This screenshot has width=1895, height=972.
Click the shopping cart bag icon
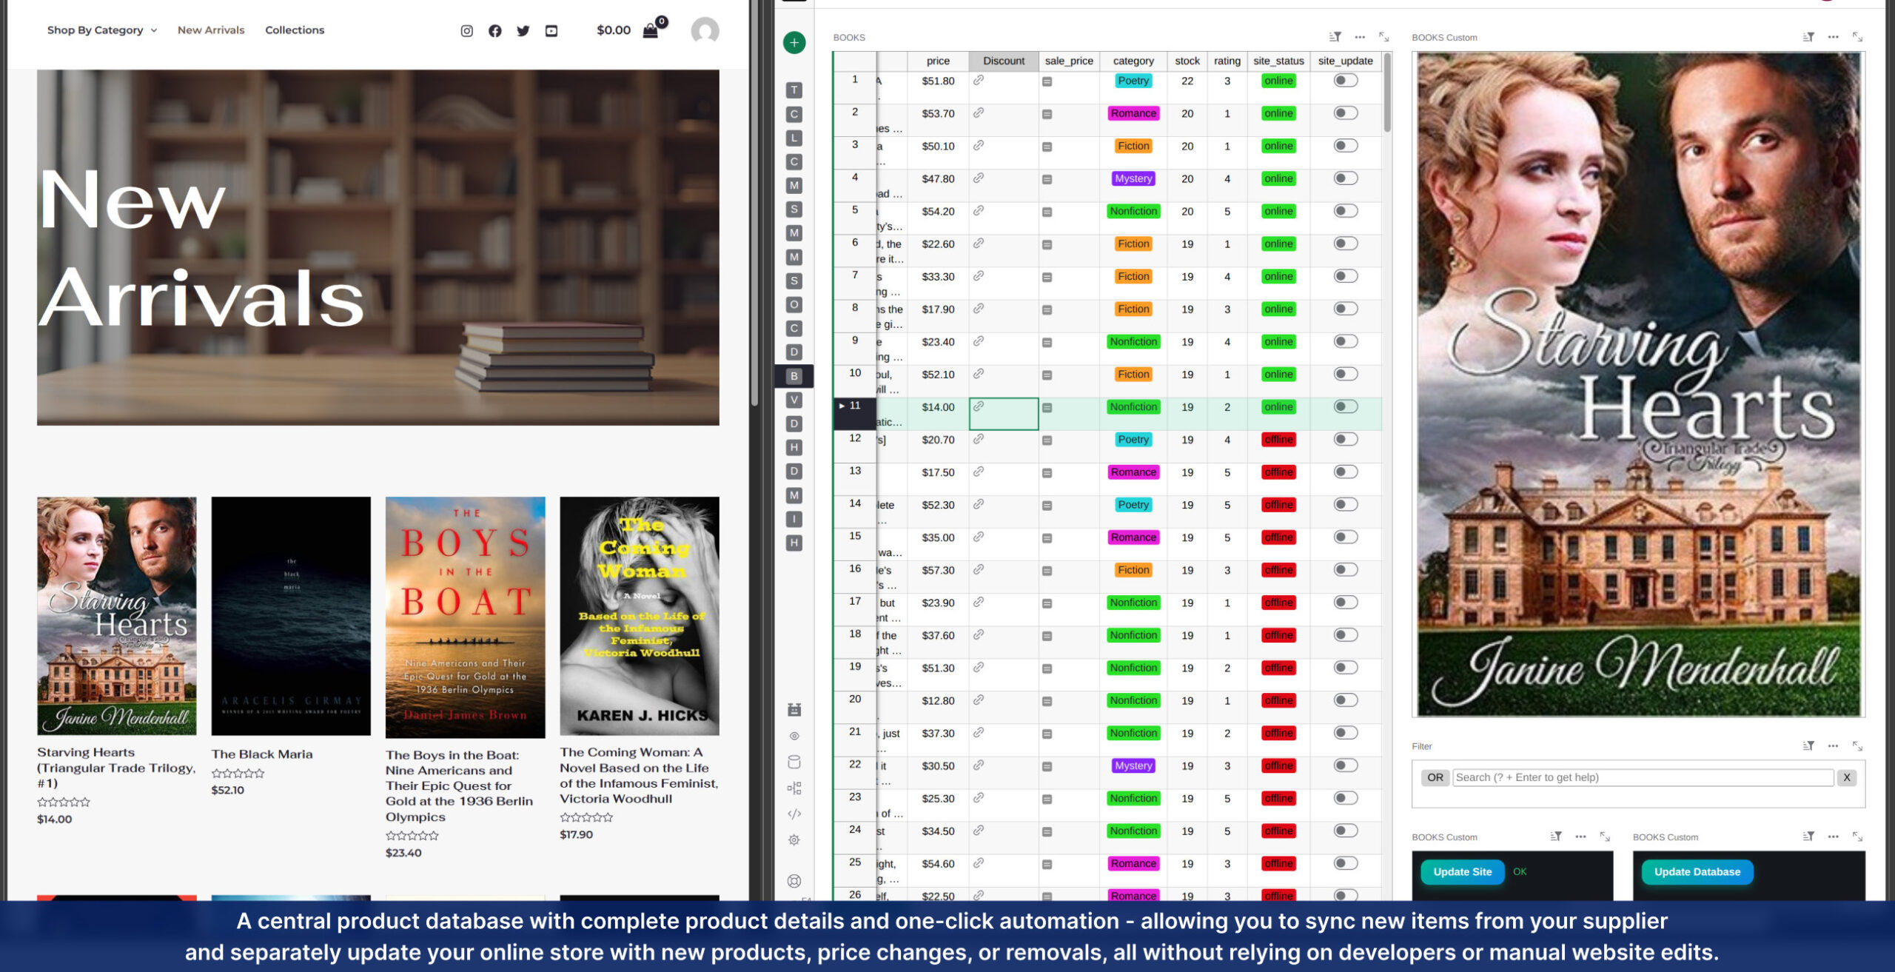pos(650,30)
